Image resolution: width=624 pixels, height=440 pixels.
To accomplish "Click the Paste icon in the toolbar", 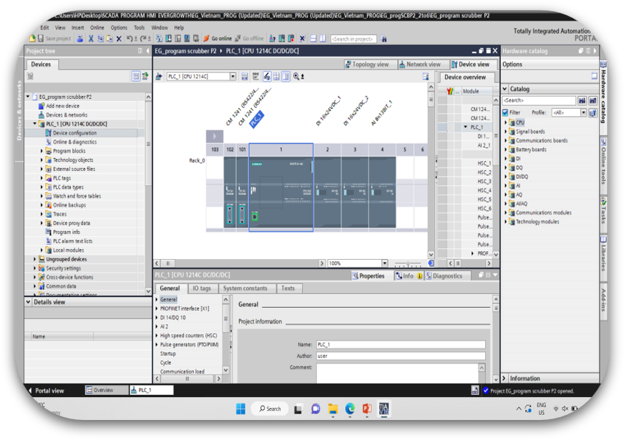I will coord(109,39).
